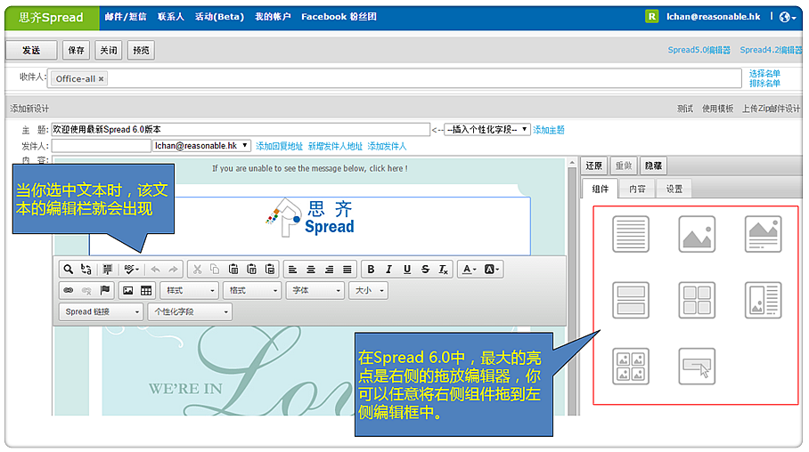Open the 样式 styles dropdown
Viewport: 809px width, 452px height.
(190, 291)
